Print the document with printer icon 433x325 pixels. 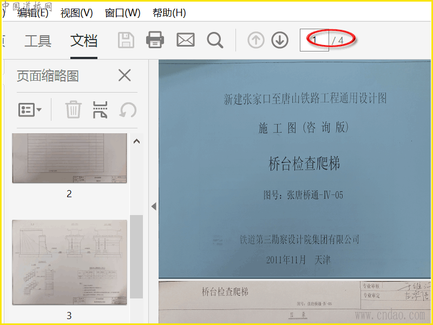155,40
